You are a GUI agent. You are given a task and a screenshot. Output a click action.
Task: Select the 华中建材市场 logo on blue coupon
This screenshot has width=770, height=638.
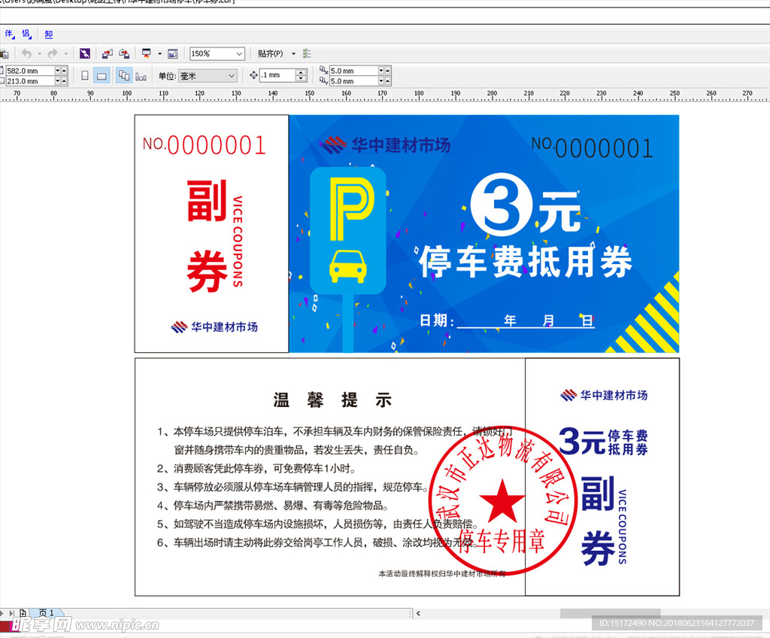click(x=385, y=145)
